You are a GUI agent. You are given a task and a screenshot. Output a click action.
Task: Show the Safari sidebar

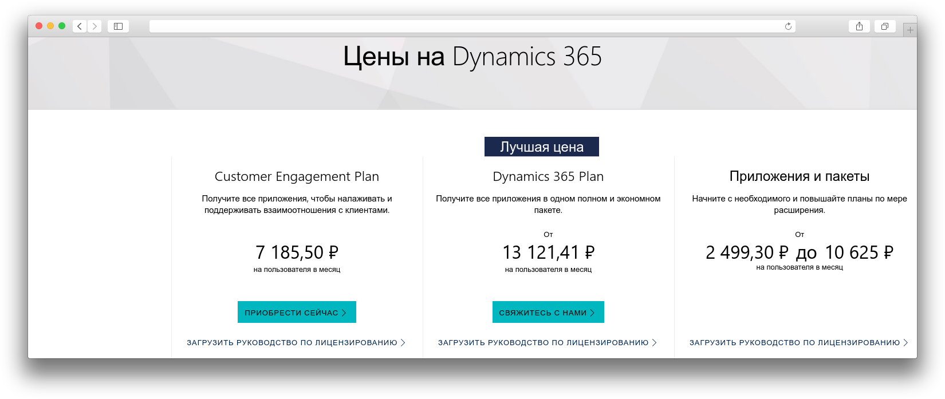(x=119, y=26)
